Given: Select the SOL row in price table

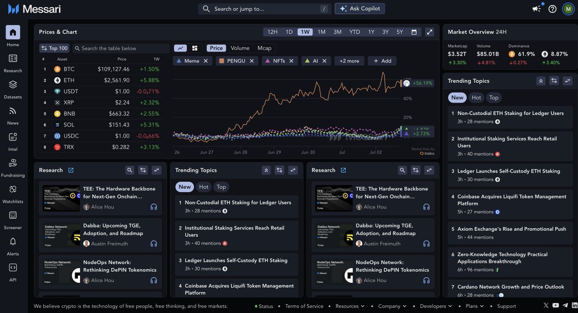Looking at the screenshot, I should tap(100, 125).
